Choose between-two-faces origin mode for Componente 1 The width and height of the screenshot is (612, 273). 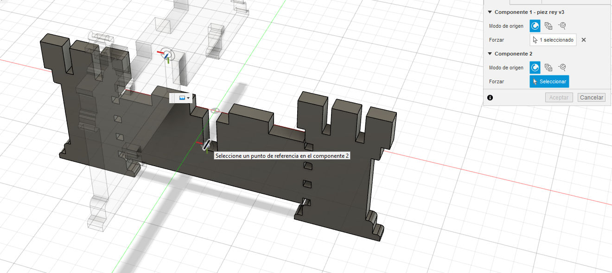tap(548, 26)
